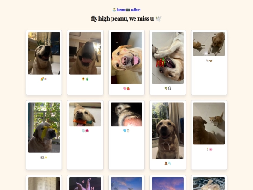Click the island emoji beside home
Image resolution: width=253 pixels, height=190 pixels.
(114, 10)
